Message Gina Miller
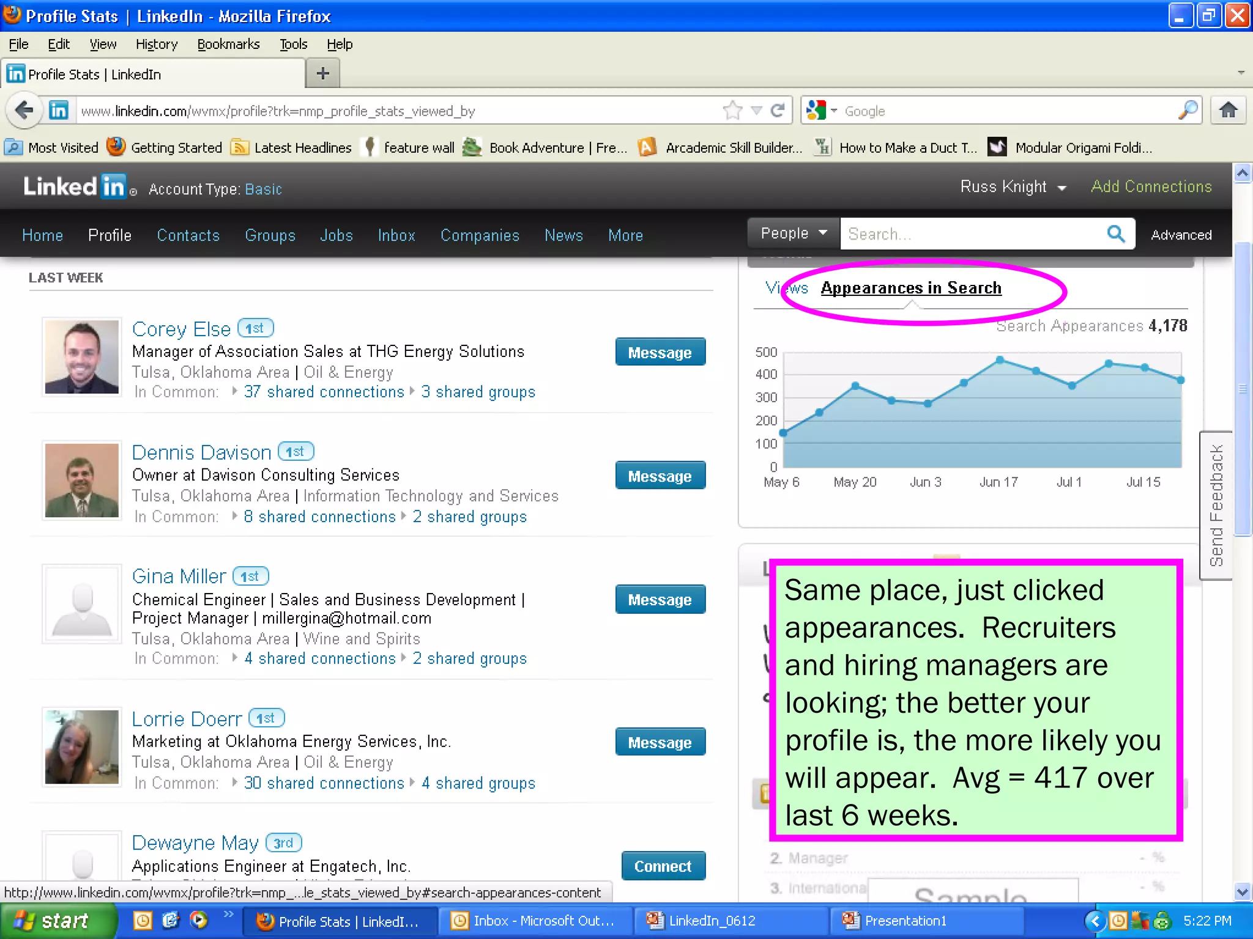The height and width of the screenshot is (939, 1253). point(660,599)
